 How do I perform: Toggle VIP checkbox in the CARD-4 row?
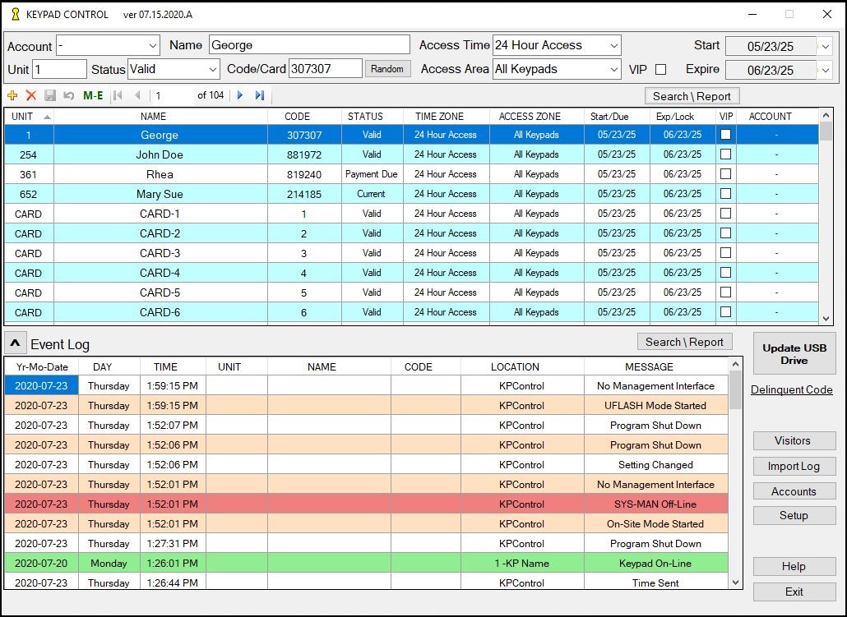725,273
